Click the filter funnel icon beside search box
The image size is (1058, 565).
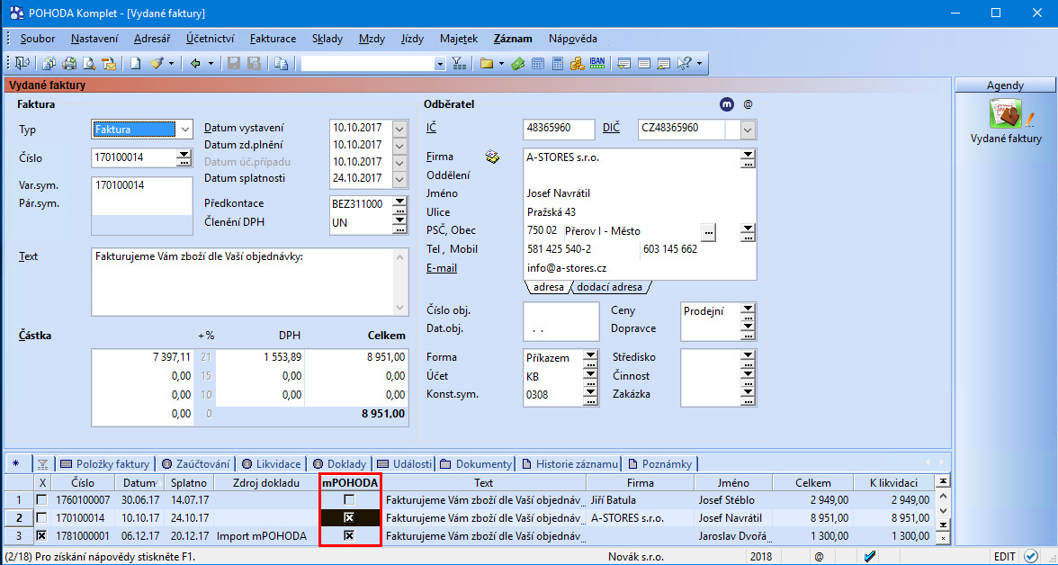(x=459, y=64)
